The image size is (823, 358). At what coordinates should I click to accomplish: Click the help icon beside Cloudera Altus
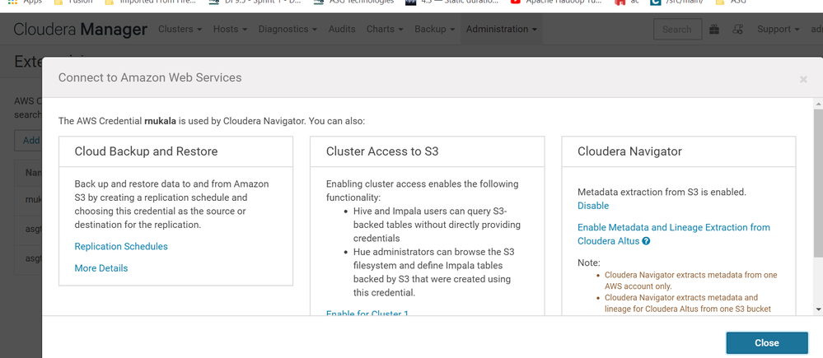click(647, 242)
